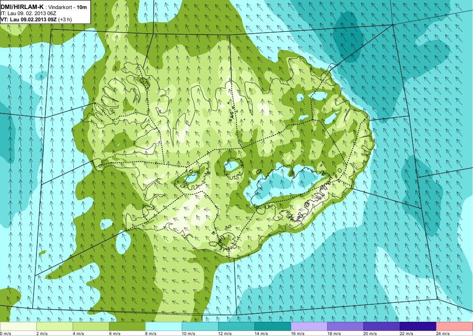Click the "18 m/s" legend label
Screen dimensions: 473x336
point(334,334)
